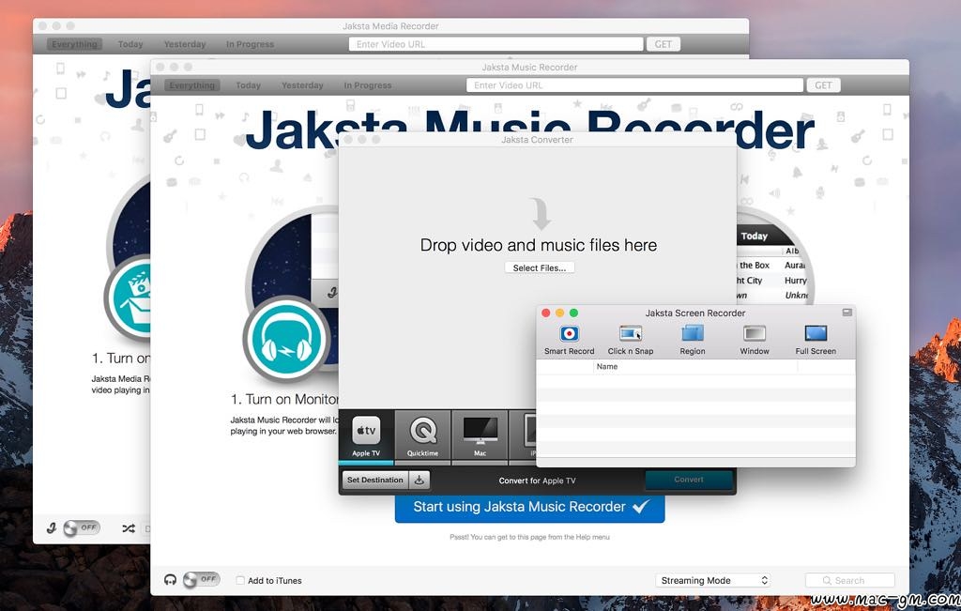Select the Mac conversion preset
The height and width of the screenshot is (611, 961).
(480, 436)
